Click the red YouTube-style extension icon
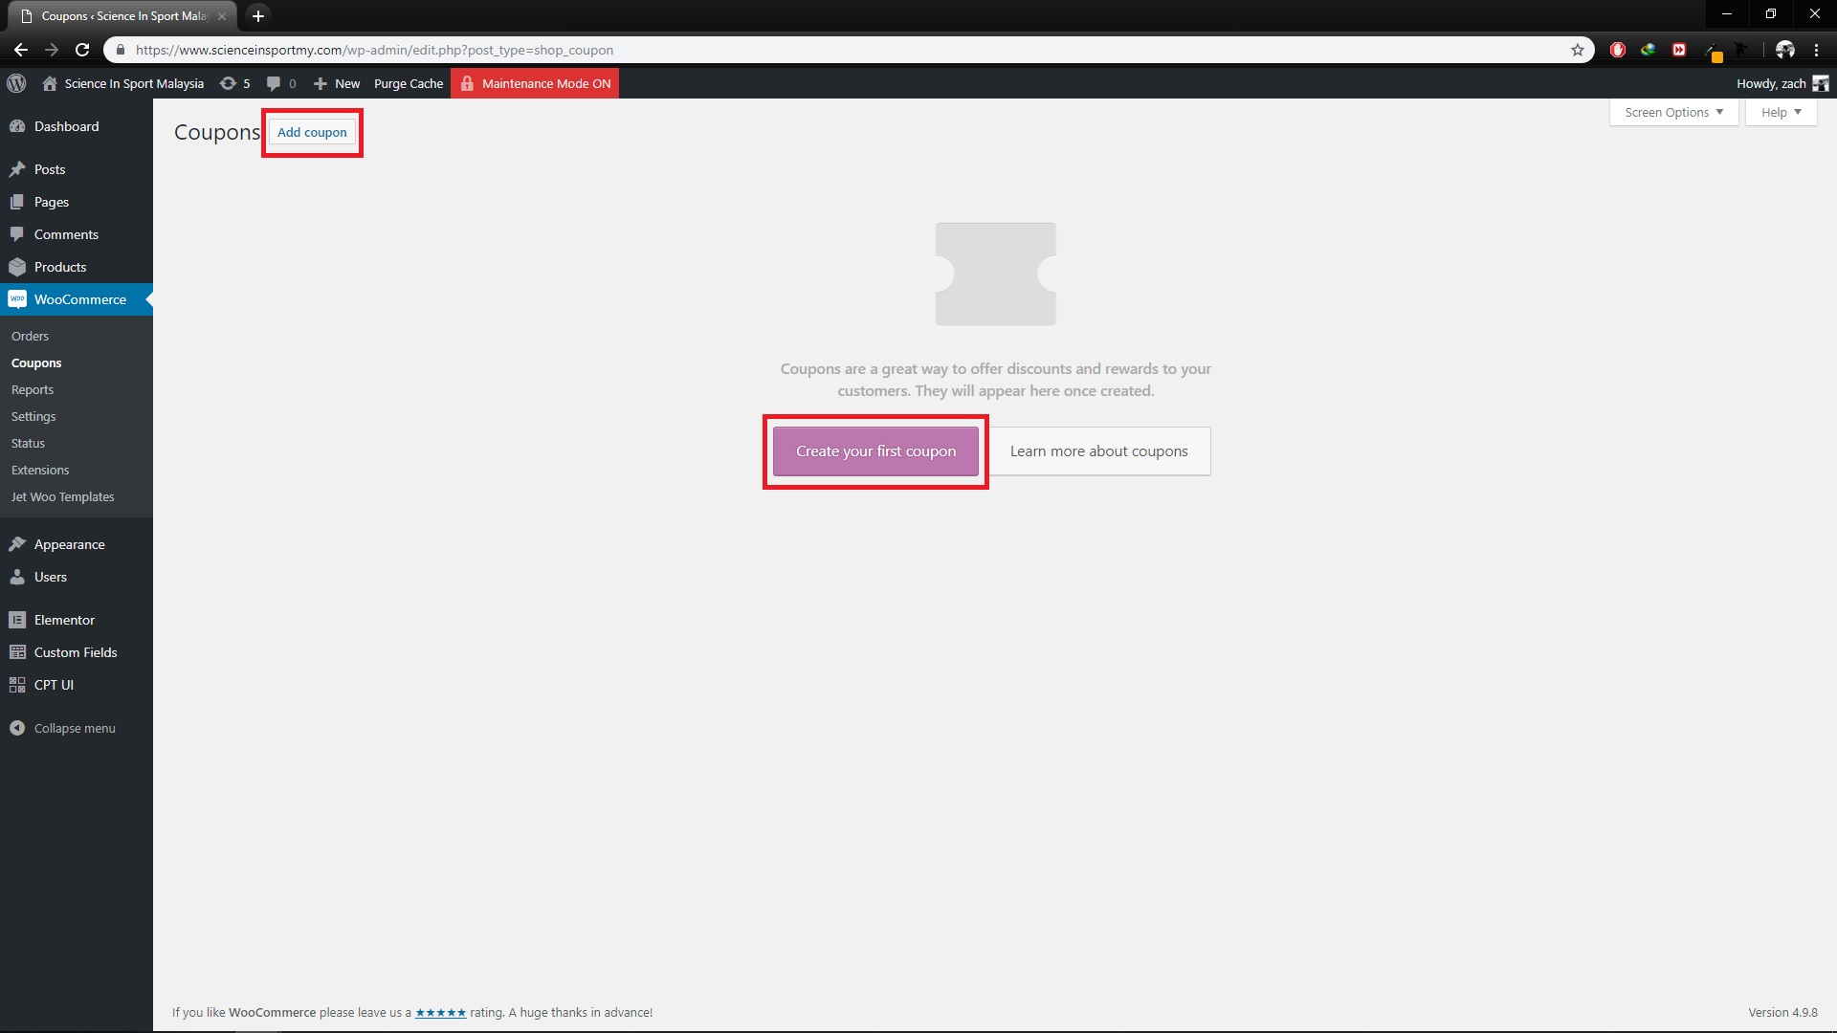Screen dimensions: 1837x1033 click(1679, 50)
